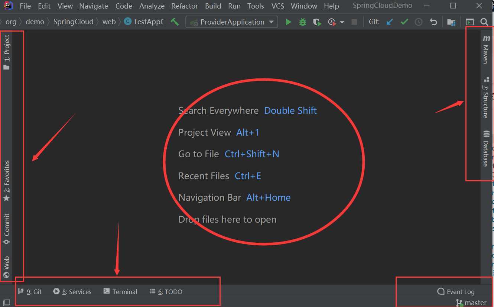This screenshot has width=494, height=307.
Task: Click the Git update project arrow
Action: point(390,22)
